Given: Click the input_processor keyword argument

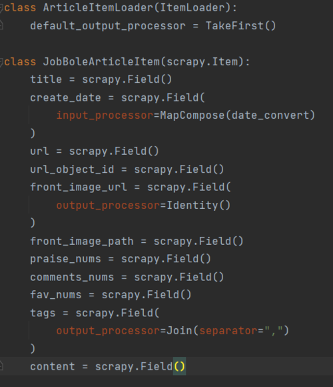Looking at the screenshot, I should (x=105, y=115).
